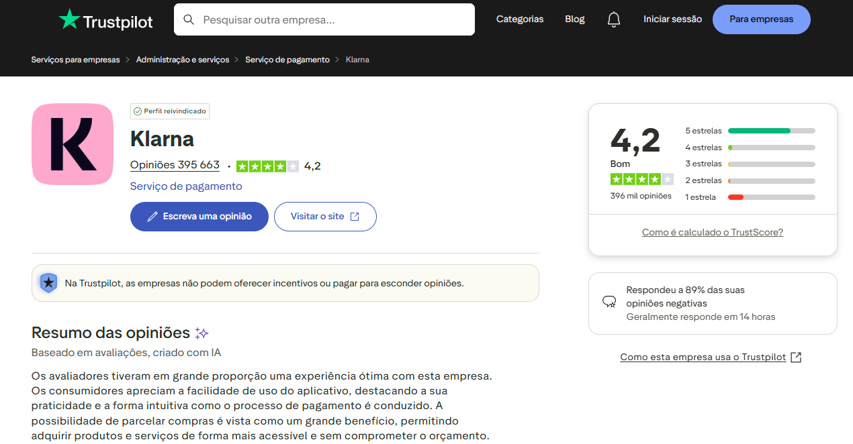Click the large 4,2 TrustScore number
This screenshot has width=853, height=444.
coord(635,140)
